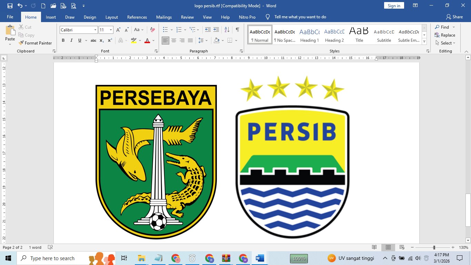Open the font color picker
This screenshot has width=471, height=265.
pyautogui.click(x=147, y=41)
